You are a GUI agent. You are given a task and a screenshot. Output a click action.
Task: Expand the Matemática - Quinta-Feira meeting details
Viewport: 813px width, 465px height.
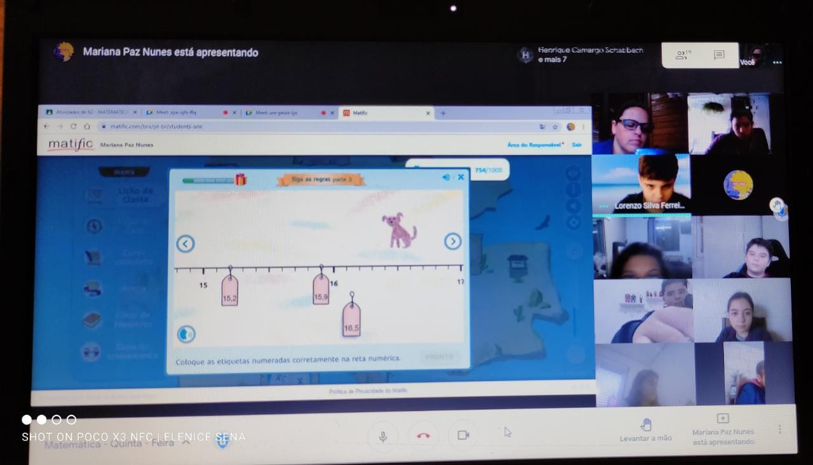tap(186, 442)
